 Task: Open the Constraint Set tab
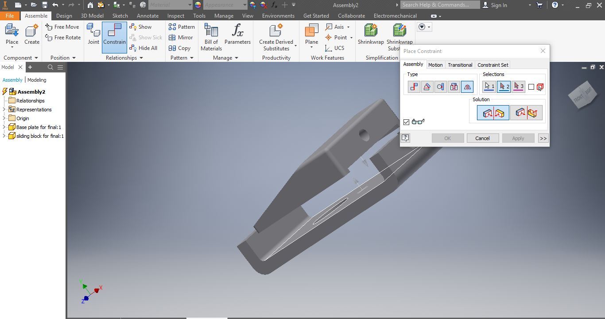coord(493,65)
